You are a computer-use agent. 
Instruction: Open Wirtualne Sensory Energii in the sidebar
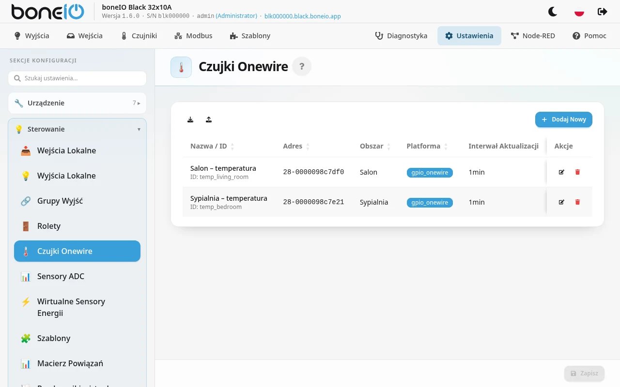77,307
